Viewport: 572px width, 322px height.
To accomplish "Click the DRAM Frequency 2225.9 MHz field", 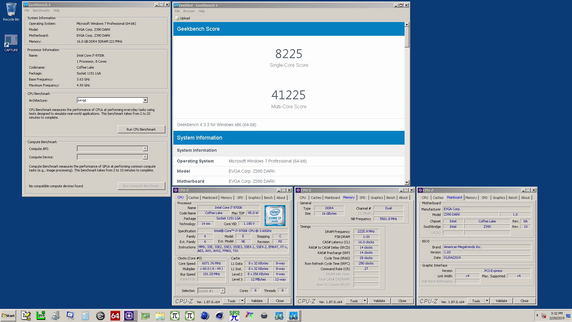I will tap(366, 231).
